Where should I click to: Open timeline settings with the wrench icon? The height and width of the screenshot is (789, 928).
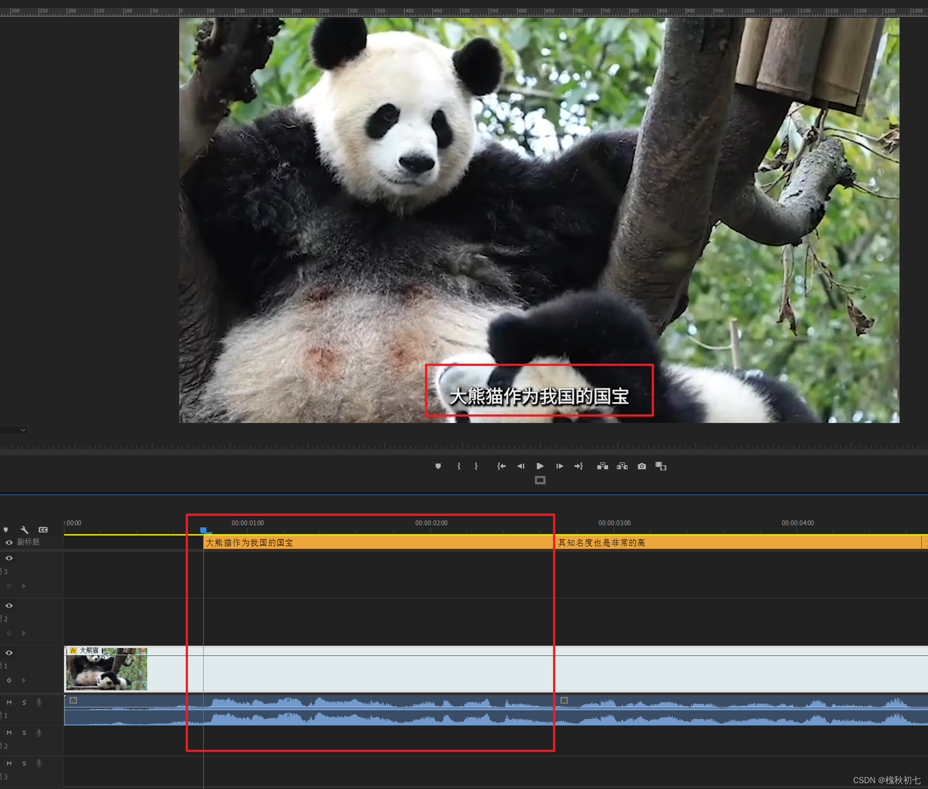(24, 530)
